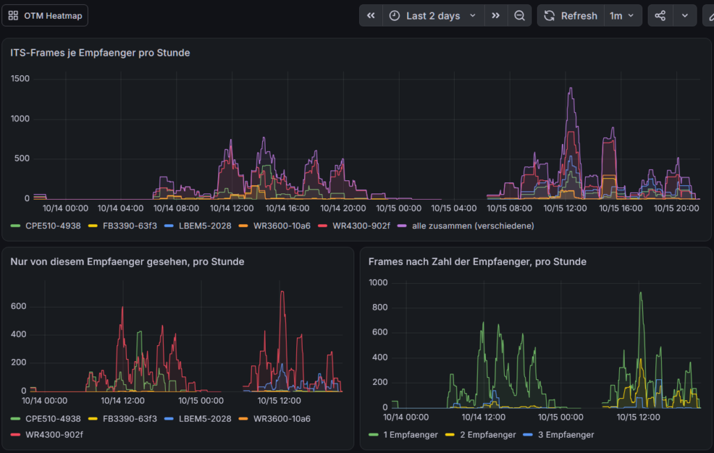714x453 pixels.
Task: Zoom out the time range
Action: tap(519, 15)
